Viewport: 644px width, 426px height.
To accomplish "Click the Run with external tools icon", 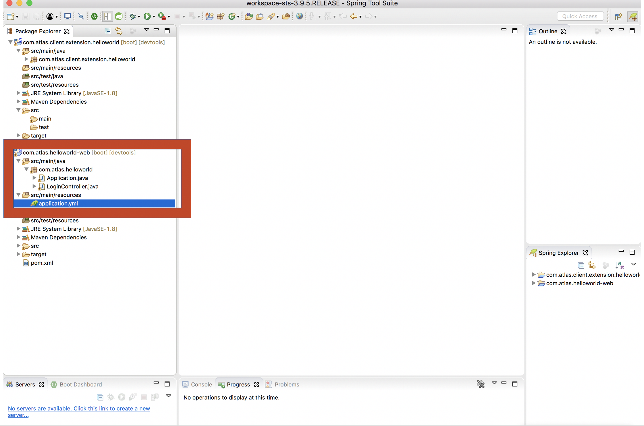I will coord(162,16).
